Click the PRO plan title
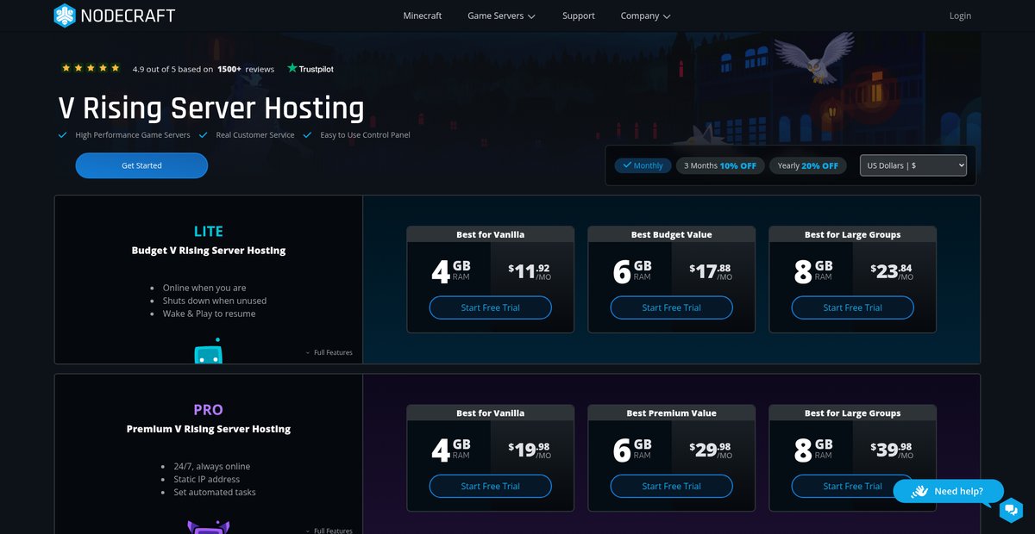 coord(208,409)
